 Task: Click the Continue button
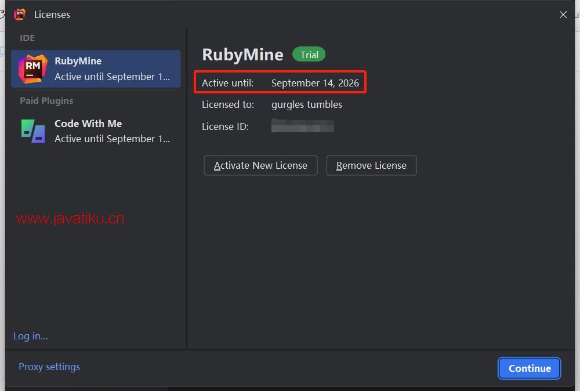coord(530,368)
